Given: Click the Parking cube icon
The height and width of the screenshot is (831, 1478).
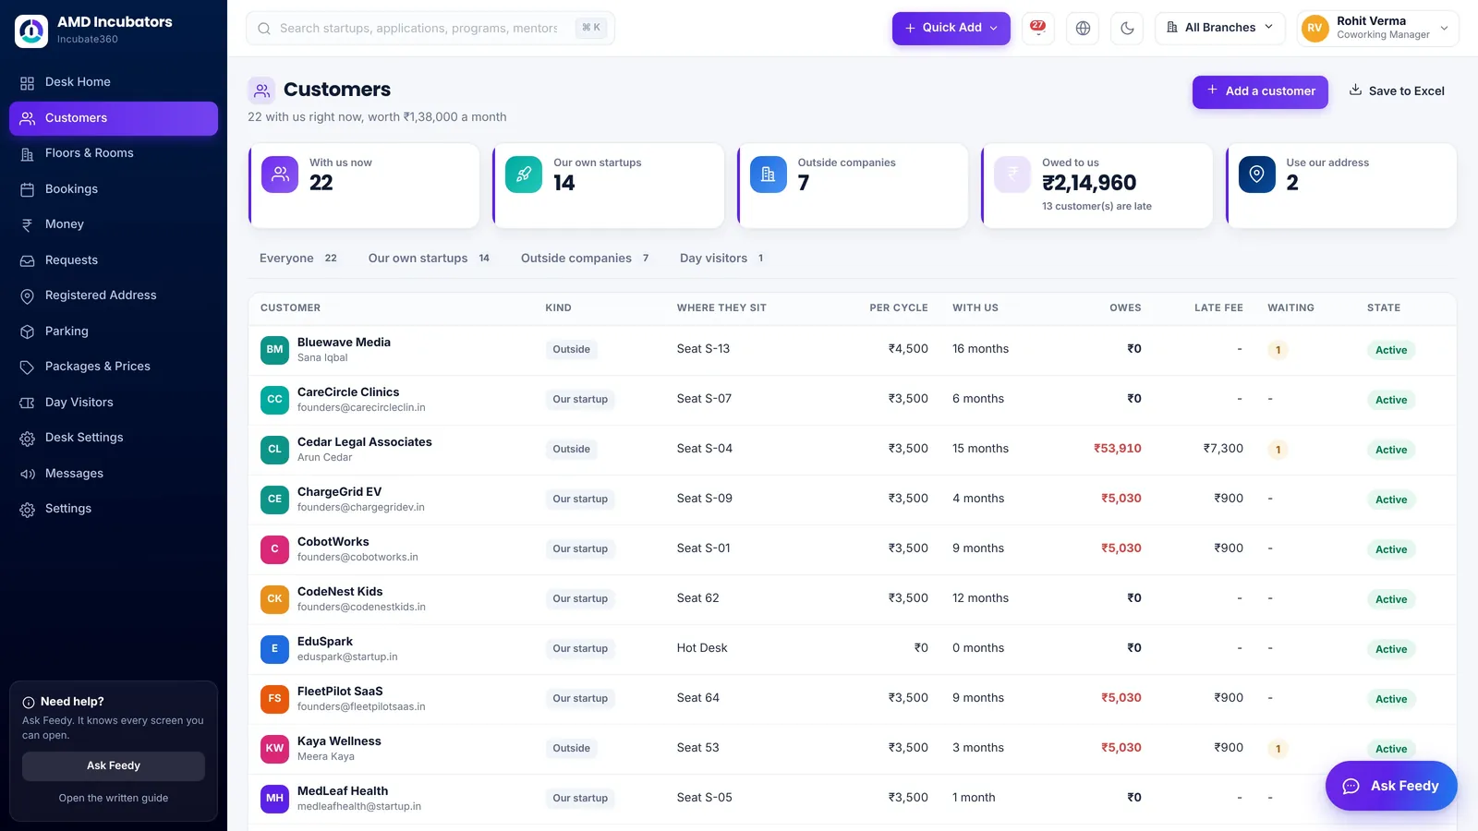Looking at the screenshot, I should tap(28, 331).
